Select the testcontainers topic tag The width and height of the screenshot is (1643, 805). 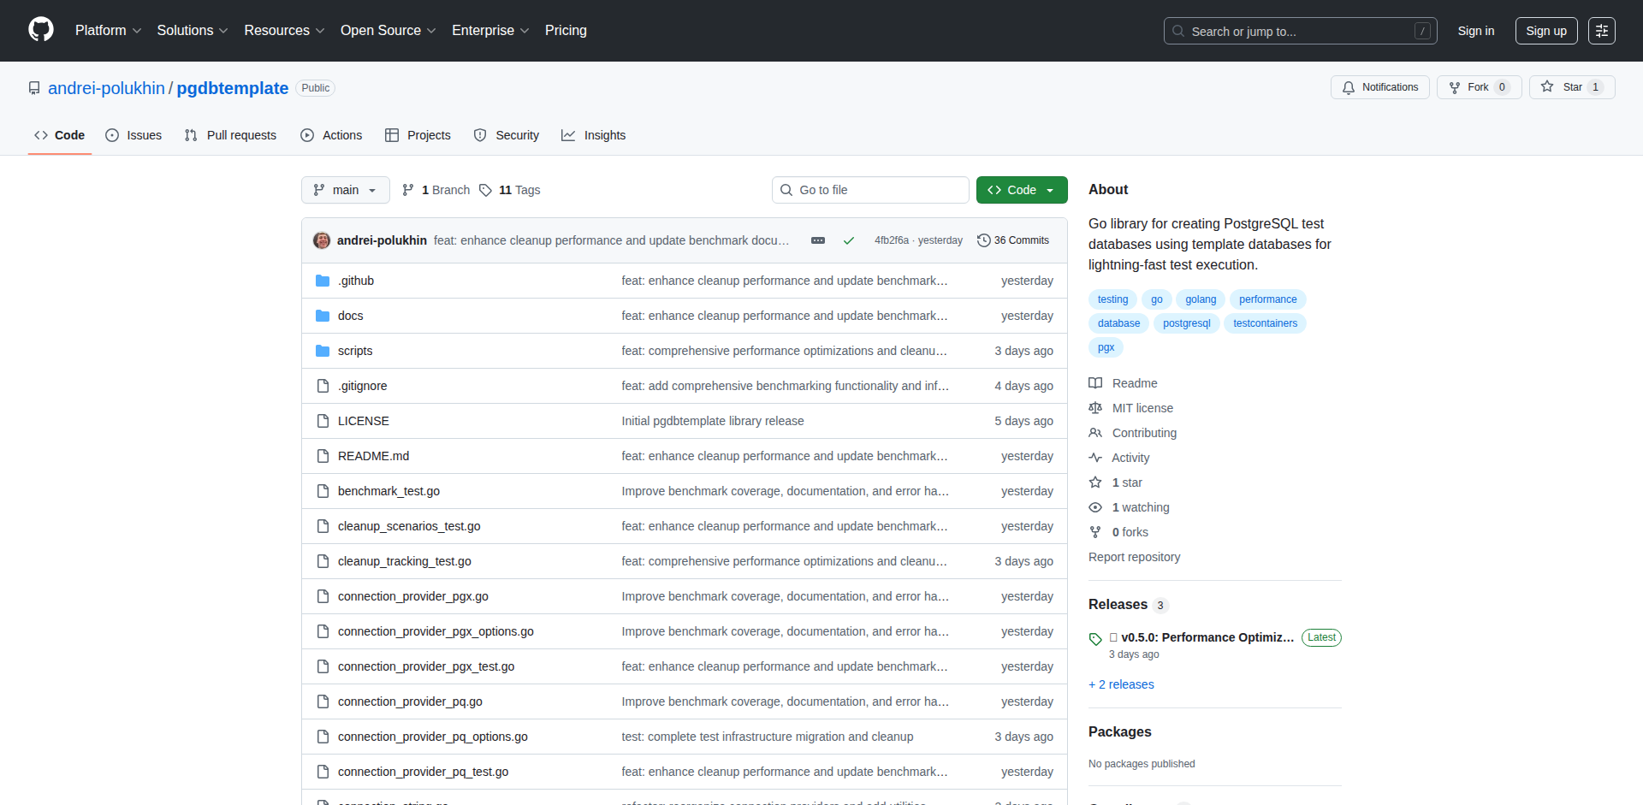tap(1265, 323)
